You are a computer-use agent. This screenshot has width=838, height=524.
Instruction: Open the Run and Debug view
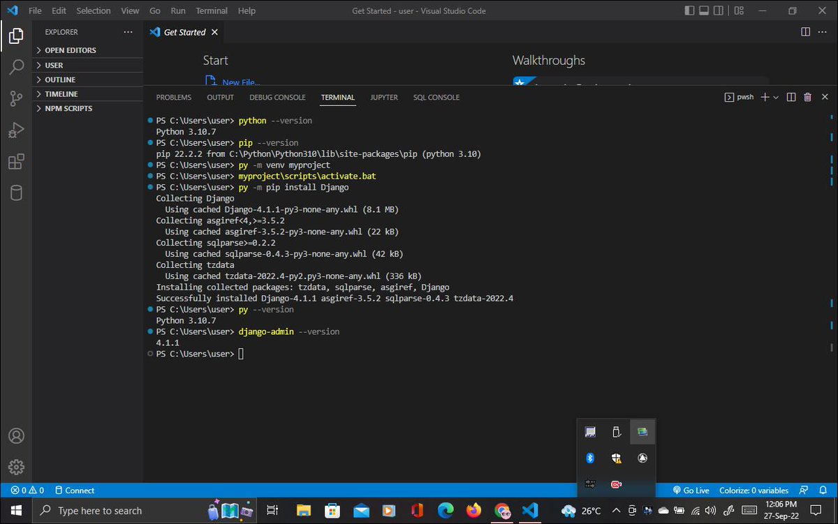[x=16, y=130]
